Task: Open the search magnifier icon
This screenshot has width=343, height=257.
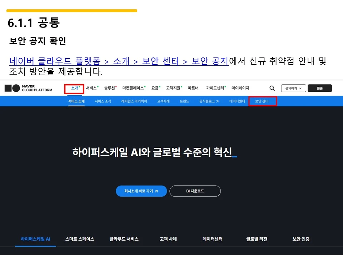Action: [272, 88]
